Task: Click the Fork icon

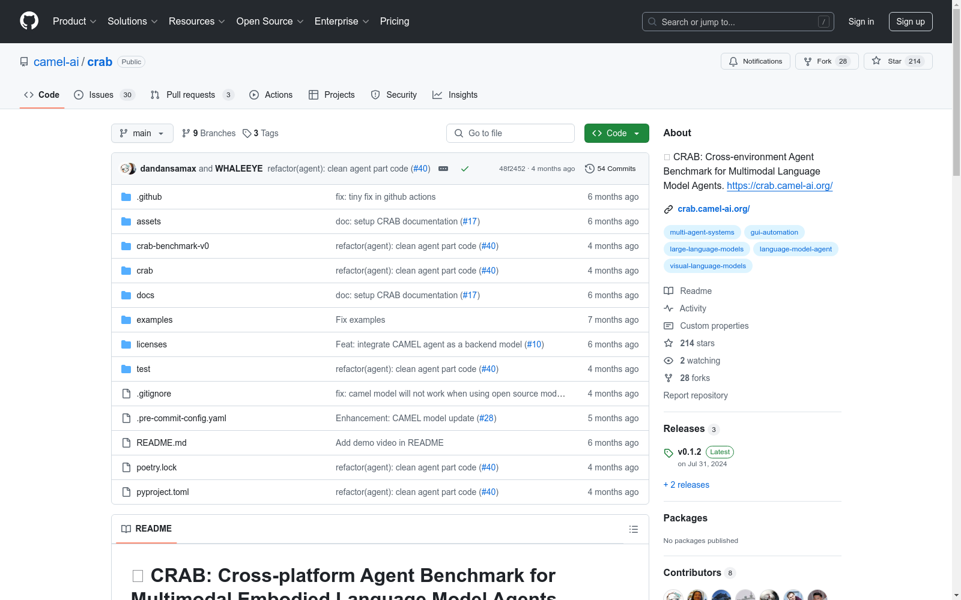Action: point(808,61)
